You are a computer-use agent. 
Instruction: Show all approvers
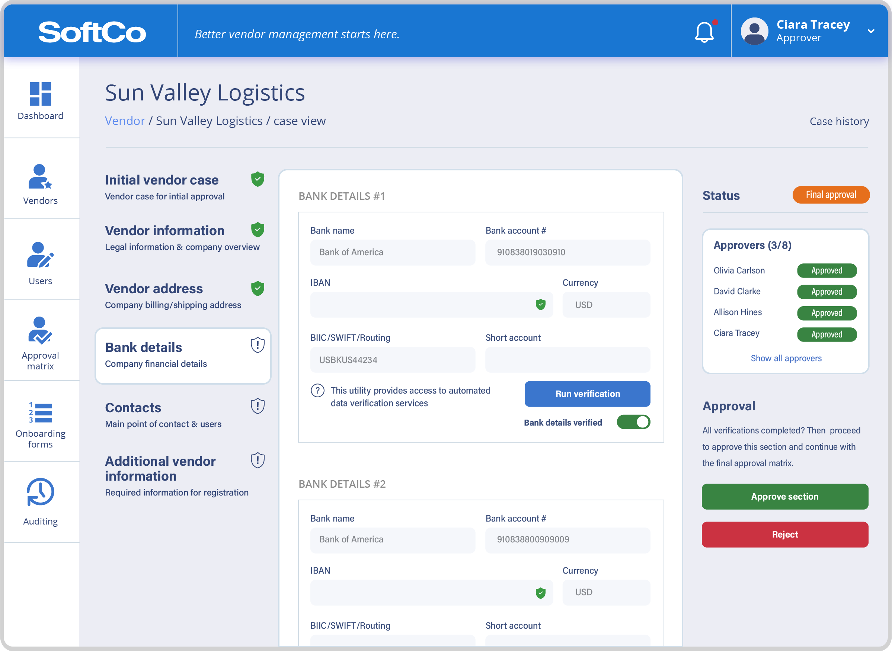pyautogui.click(x=786, y=358)
